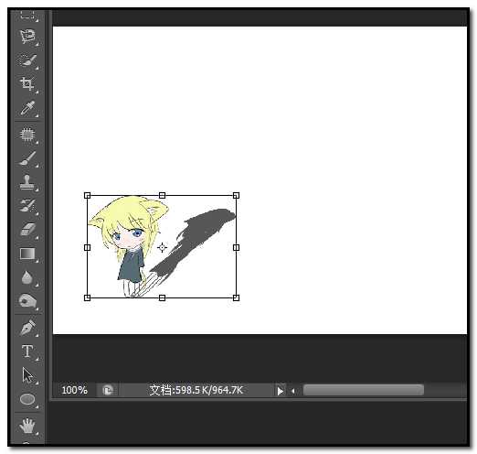The image size is (477, 454).
Task: Select the Path Selection tool
Action: point(27,375)
